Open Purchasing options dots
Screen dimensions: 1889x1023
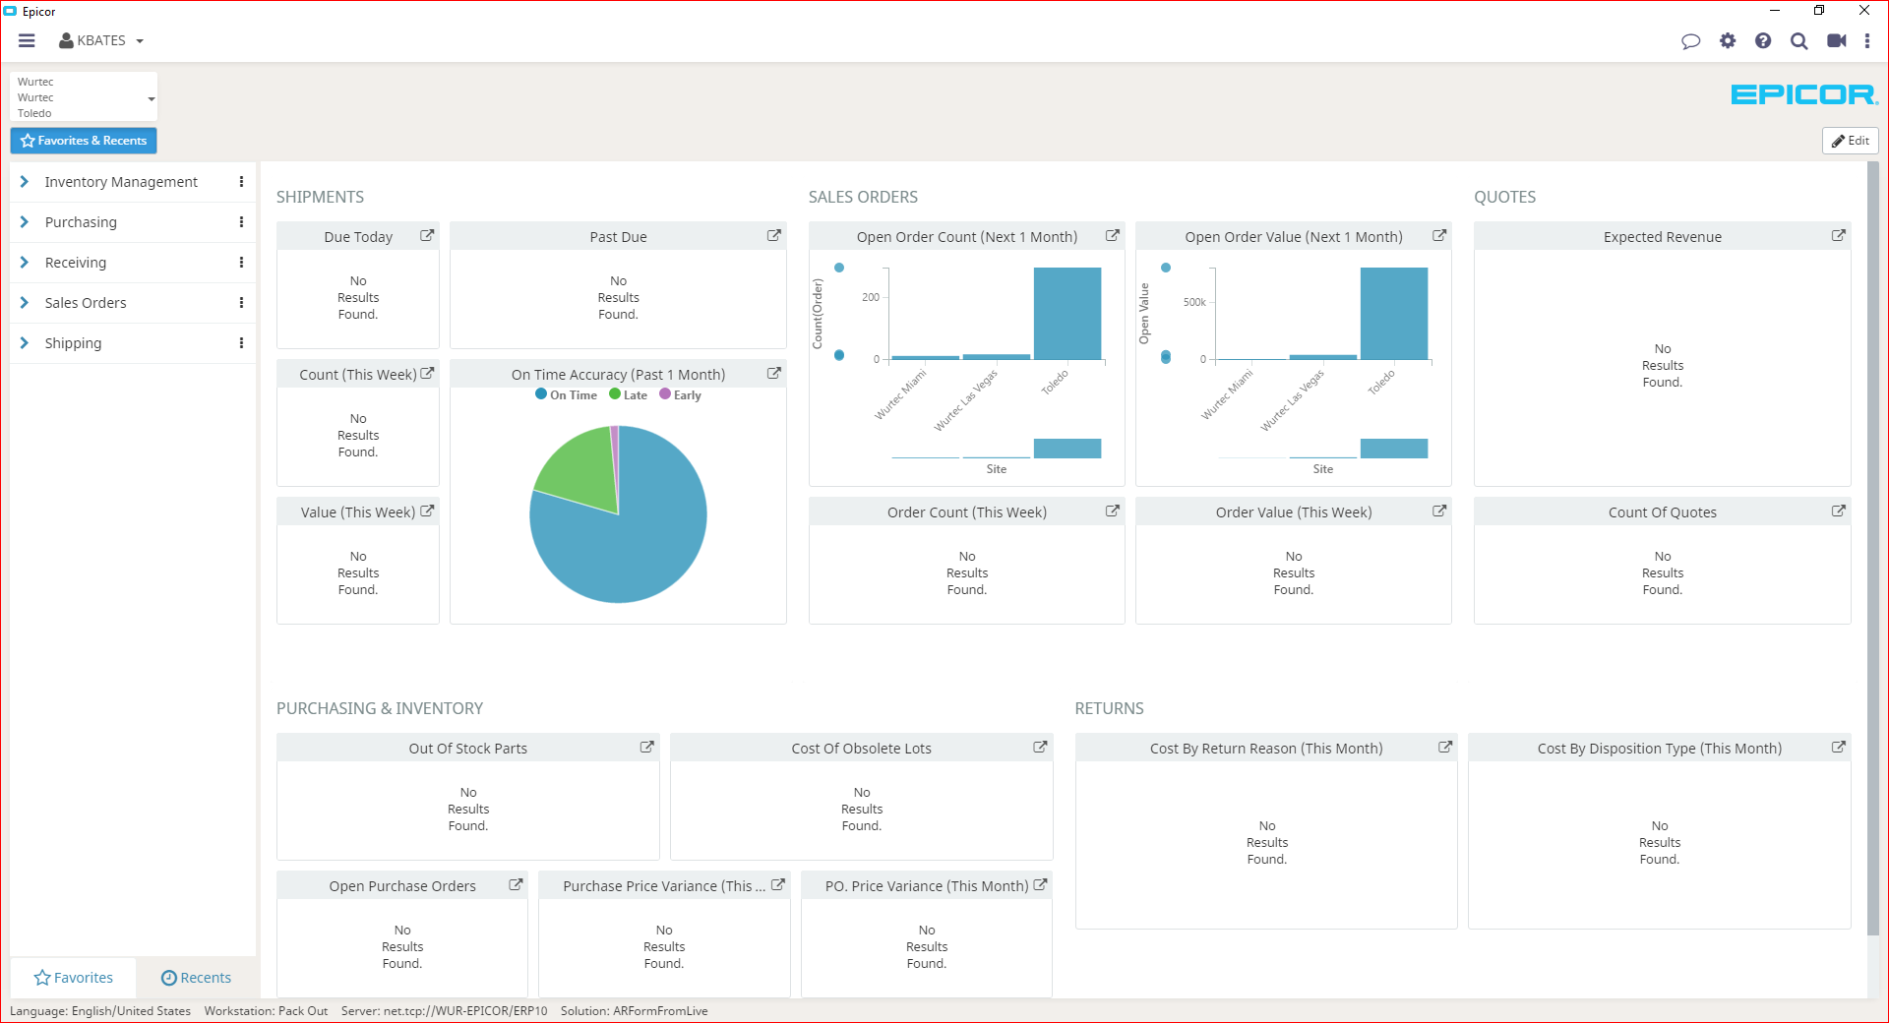(x=241, y=222)
